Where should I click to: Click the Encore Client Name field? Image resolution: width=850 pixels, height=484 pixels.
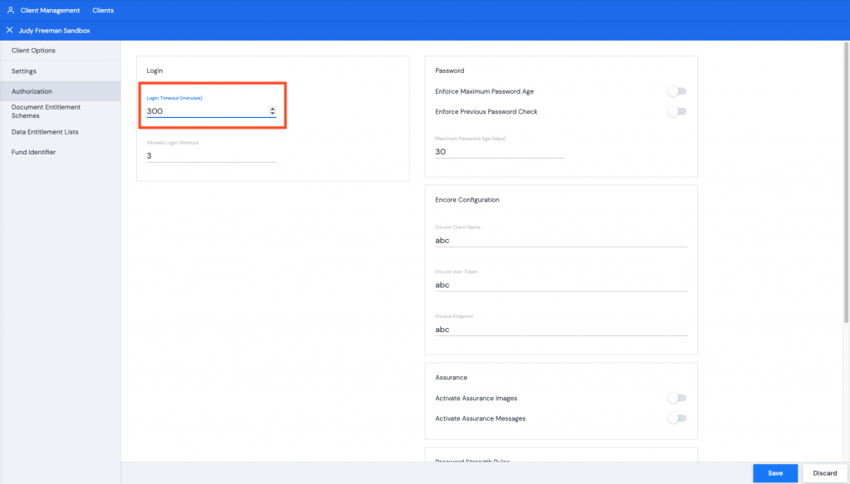561,241
